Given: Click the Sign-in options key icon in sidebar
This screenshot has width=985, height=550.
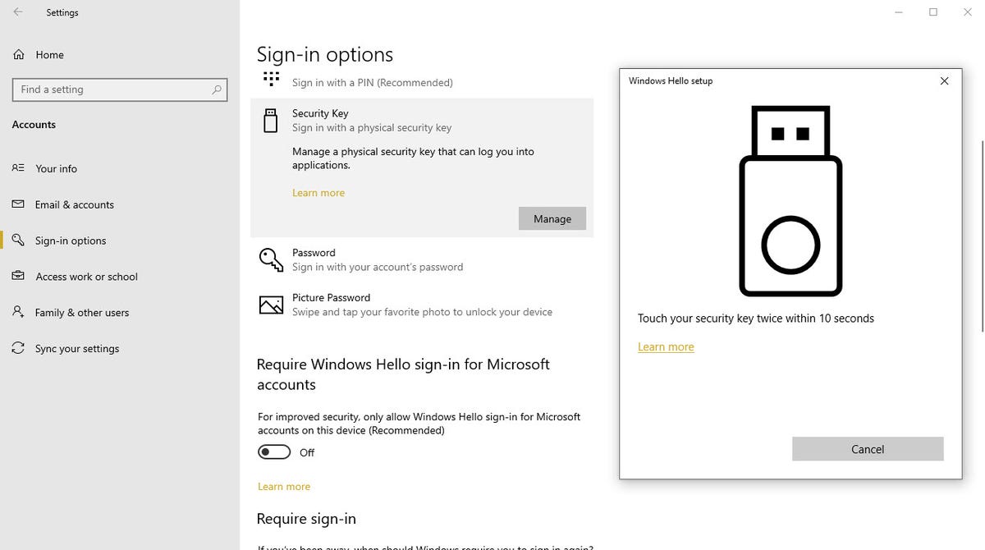Looking at the screenshot, I should [x=18, y=241].
